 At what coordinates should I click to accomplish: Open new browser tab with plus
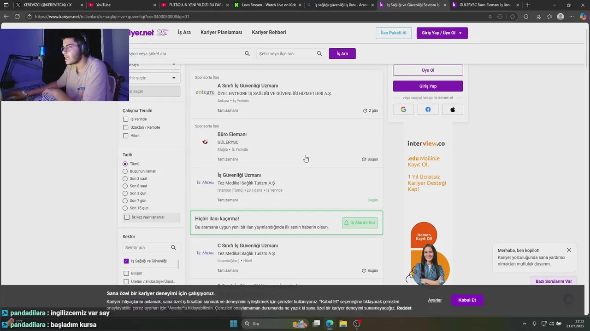[x=528, y=5]
